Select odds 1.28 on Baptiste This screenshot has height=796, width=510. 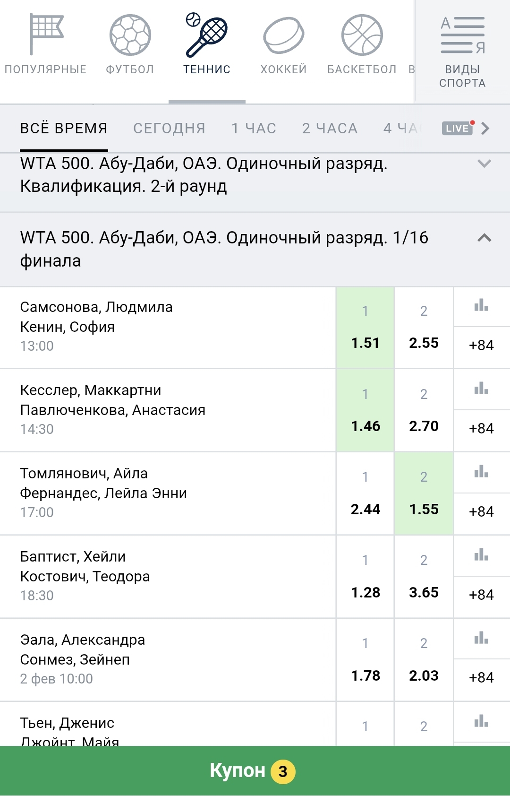[365, 577]
